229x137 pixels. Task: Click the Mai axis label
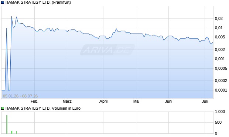click(136, 101)
